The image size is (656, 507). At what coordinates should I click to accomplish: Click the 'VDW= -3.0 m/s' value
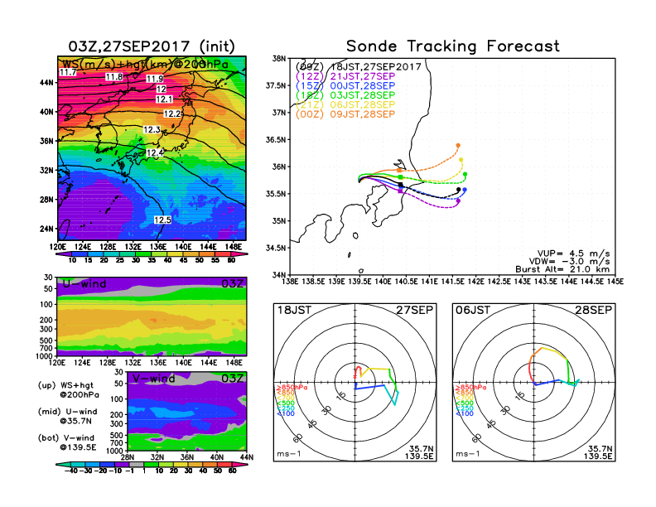click(x=569, y=262)
